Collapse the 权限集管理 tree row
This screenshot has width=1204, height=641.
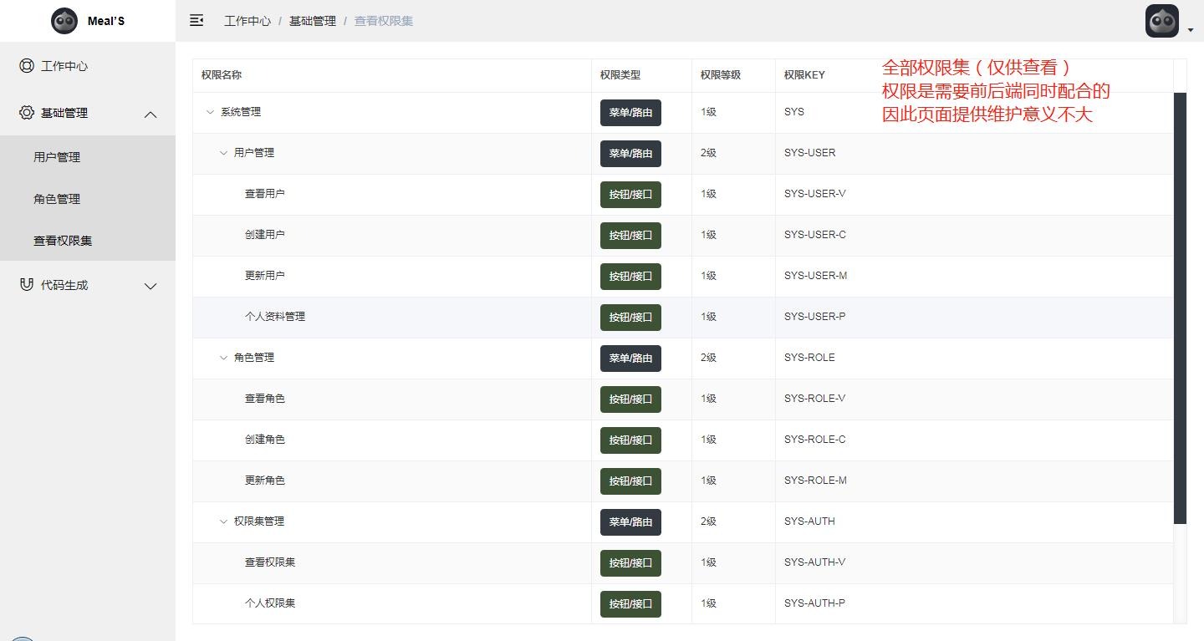pyautogui.click(x=223, y=521)
